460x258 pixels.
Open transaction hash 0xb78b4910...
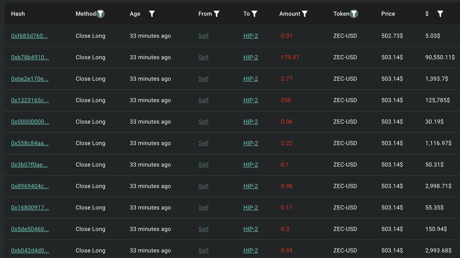tap(30, 57)
